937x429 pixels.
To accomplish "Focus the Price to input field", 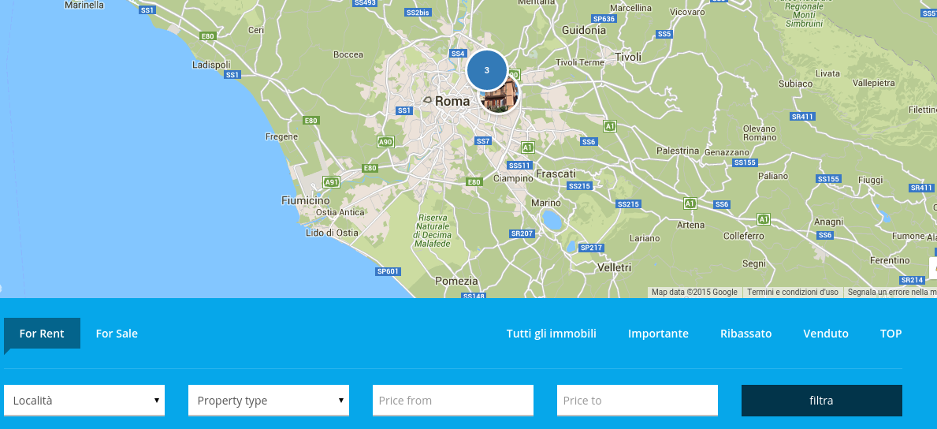I will coord(637,401).
